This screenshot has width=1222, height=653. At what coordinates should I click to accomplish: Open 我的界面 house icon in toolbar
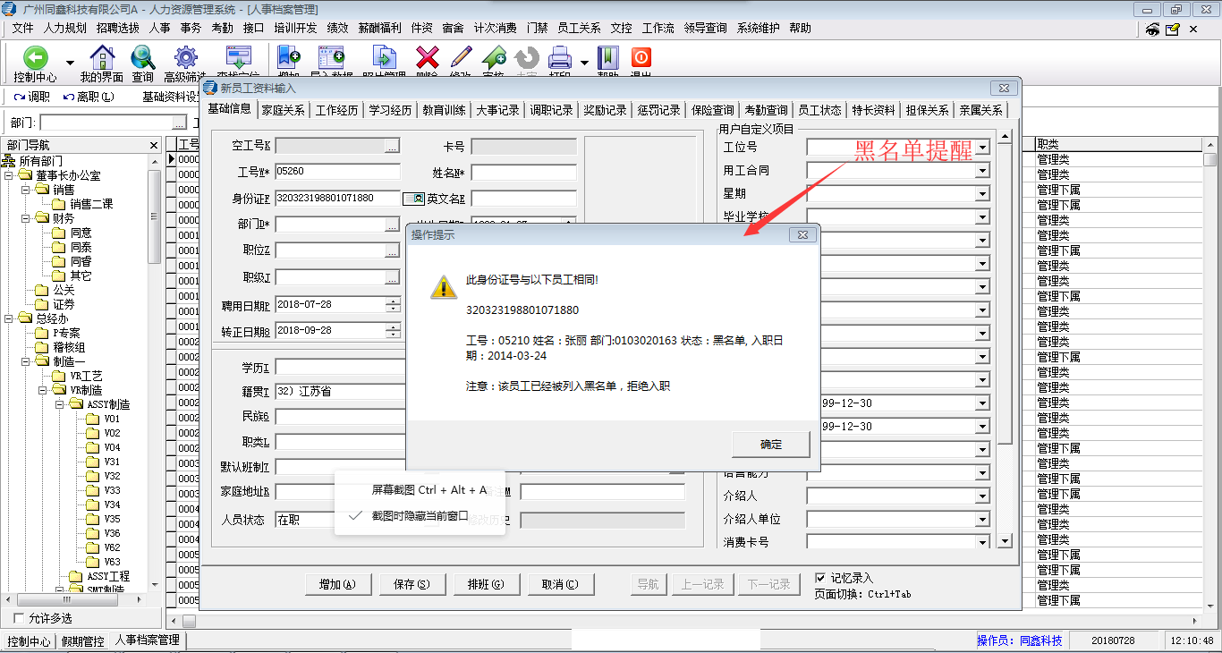coord(102,59)
